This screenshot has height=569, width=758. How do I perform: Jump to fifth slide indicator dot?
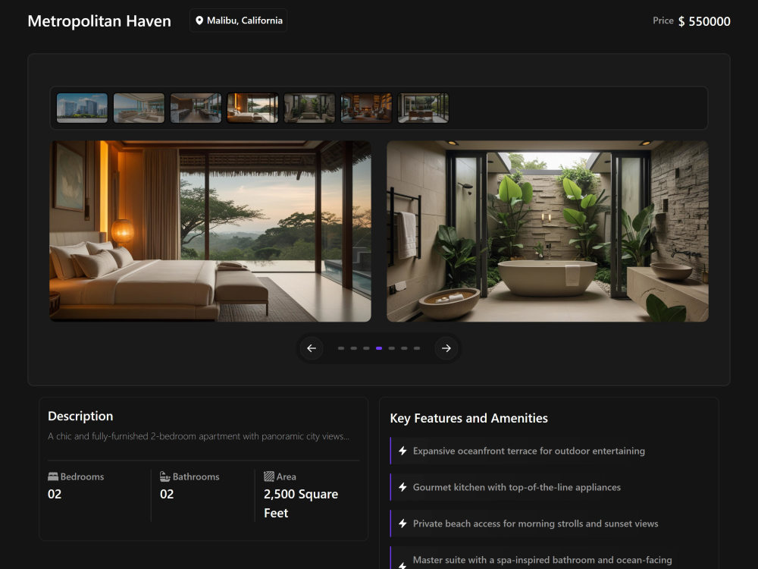392,348
